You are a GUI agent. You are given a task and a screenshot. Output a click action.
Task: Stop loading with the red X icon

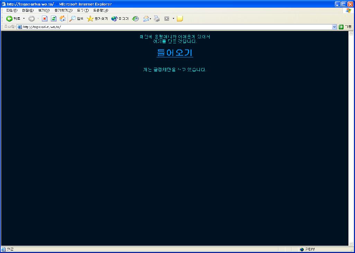tap(45, 19)
